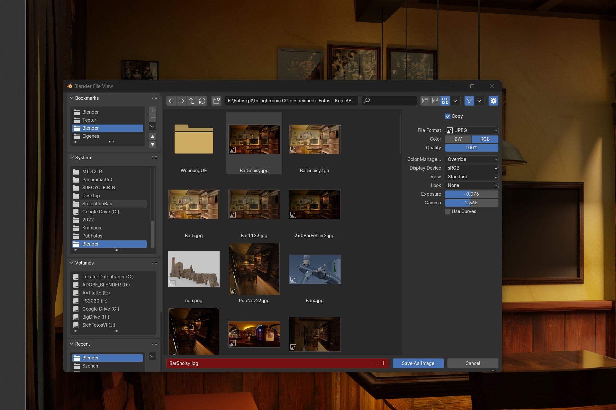Uncheck the Copy checkbox

(x=448, y=116)
